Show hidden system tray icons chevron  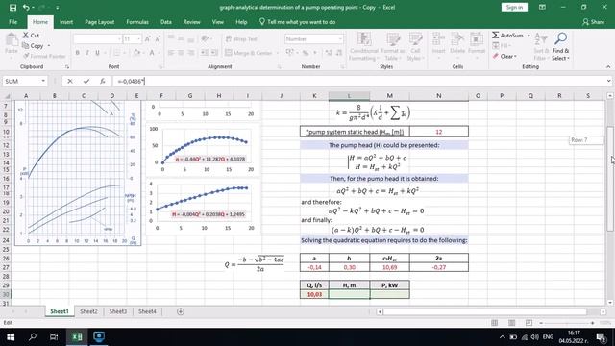click(x=502, y=337)
